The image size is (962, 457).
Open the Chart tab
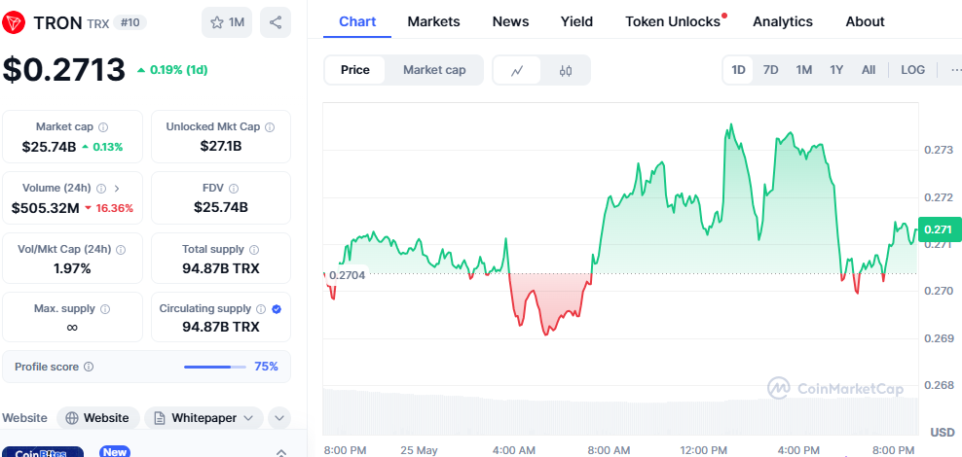tap(357, 22)
